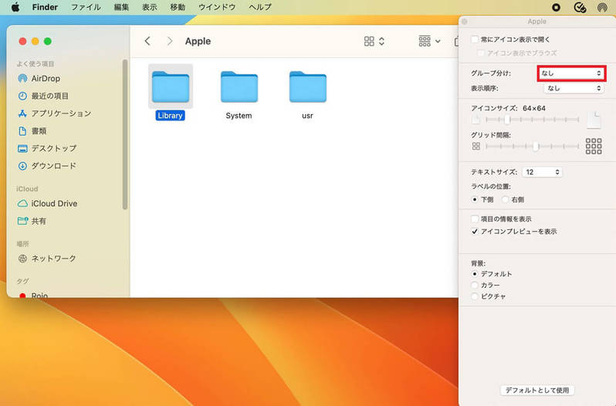
Task: Click the small grid spacing icon
Action: pos(476,147)
